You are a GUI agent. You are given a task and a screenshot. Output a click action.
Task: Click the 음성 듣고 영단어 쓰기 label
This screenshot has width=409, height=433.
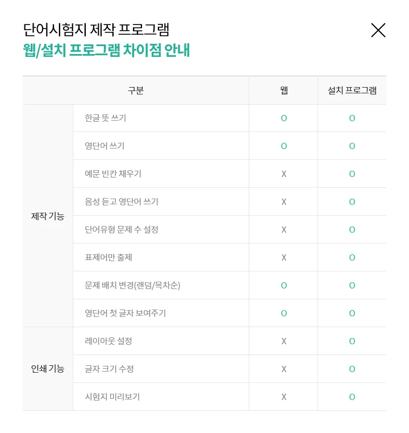click(x=122, y=202)
